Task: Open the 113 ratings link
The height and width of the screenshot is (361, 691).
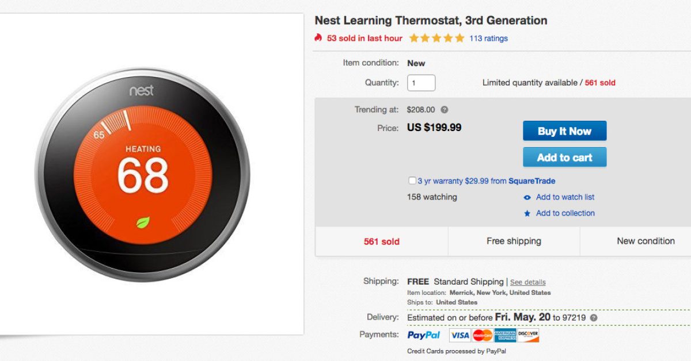Action: click(488, 39)
